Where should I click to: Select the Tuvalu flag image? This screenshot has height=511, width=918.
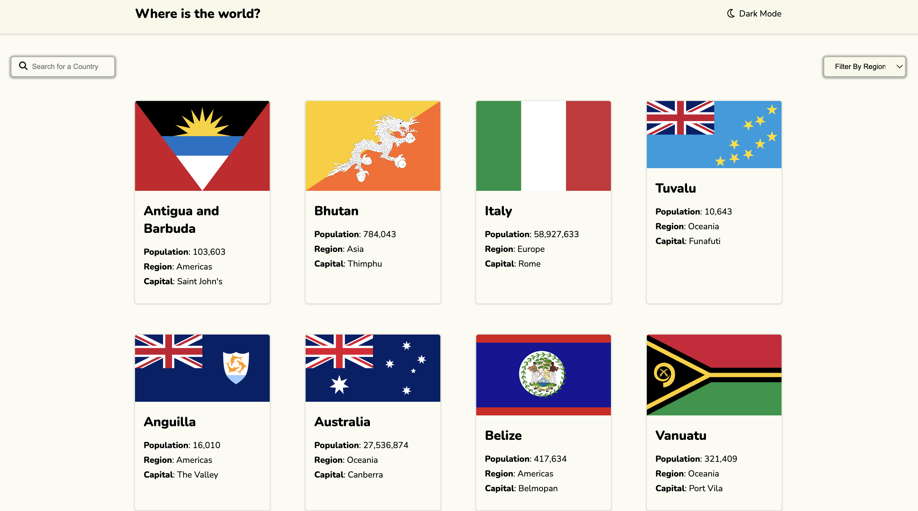coord(714,134)
